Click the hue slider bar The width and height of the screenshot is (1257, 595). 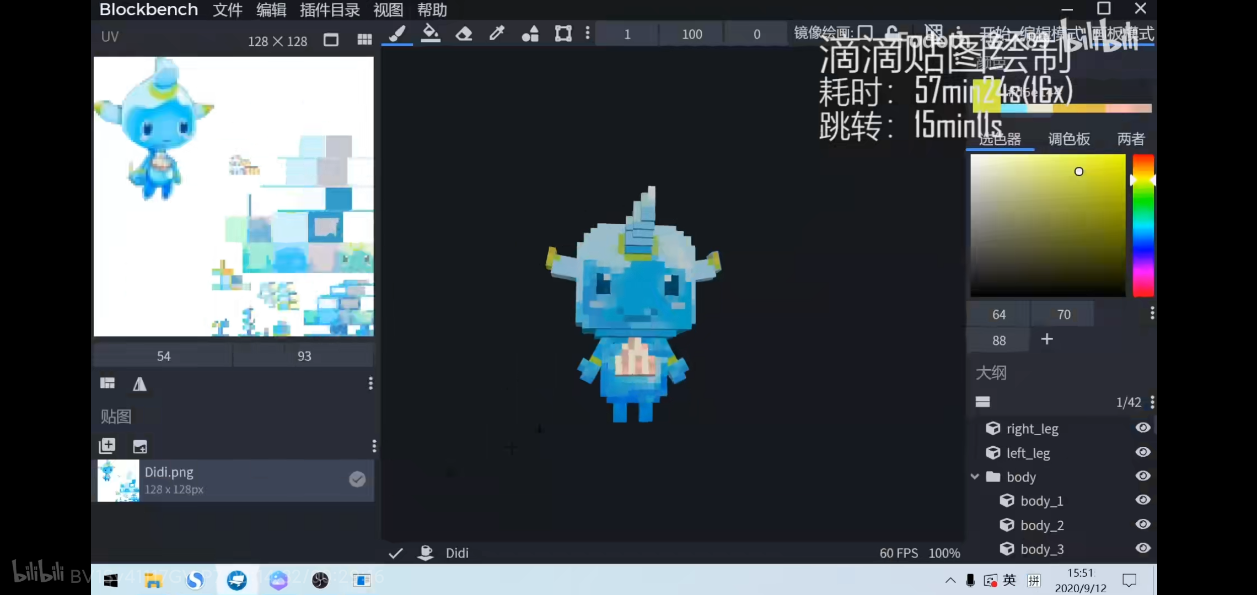1143,226
